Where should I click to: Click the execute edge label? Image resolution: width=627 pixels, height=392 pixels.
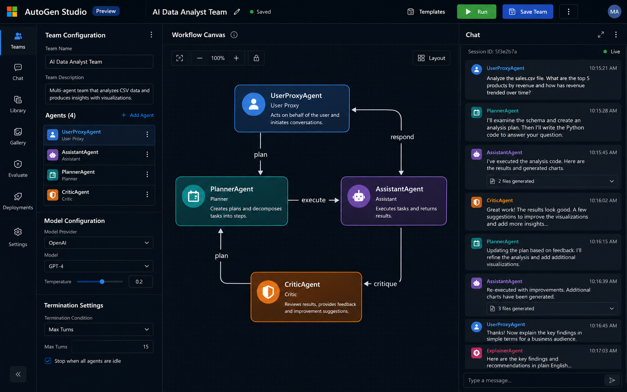313,200
